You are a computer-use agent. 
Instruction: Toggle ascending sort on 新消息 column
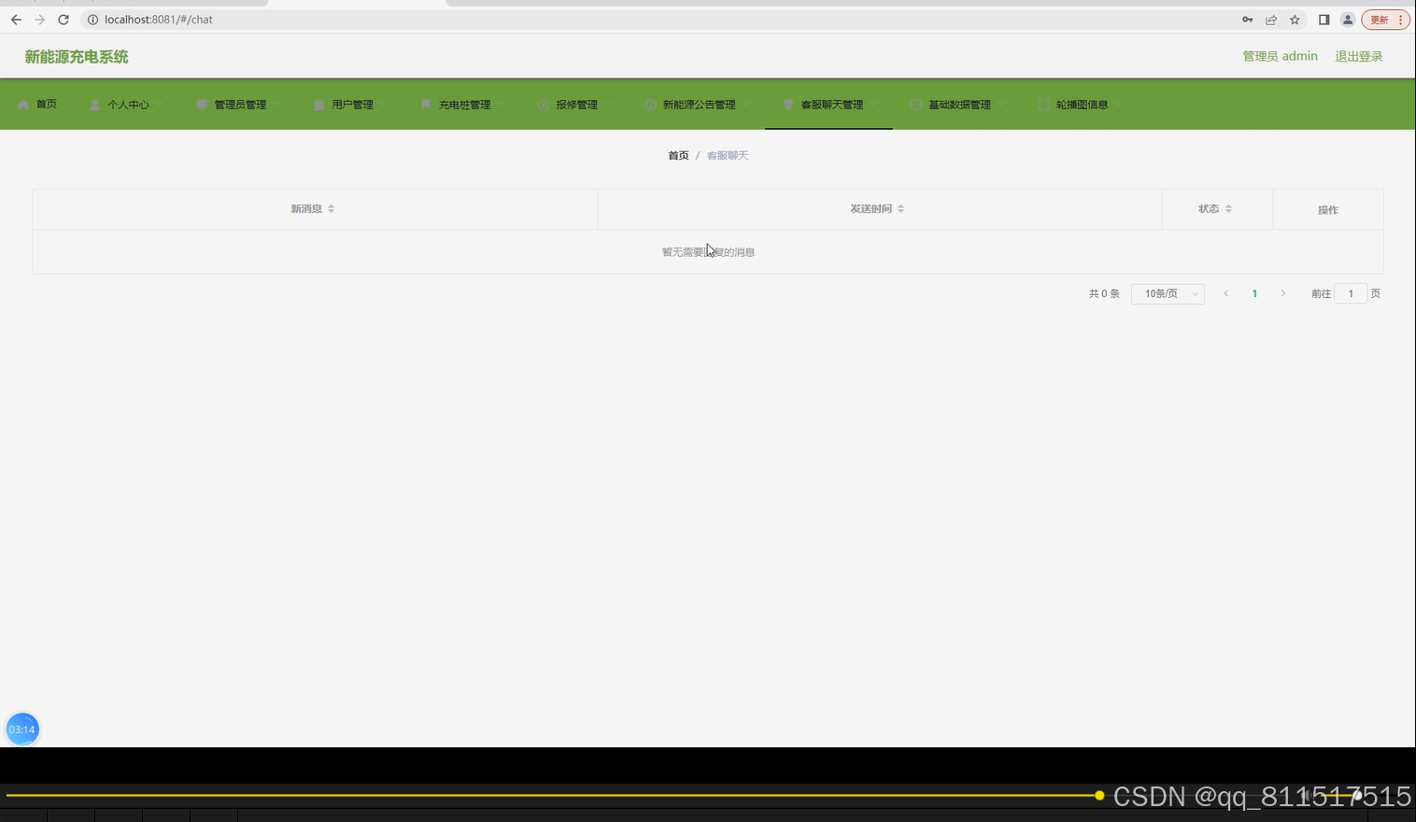[x=332, y=205]
